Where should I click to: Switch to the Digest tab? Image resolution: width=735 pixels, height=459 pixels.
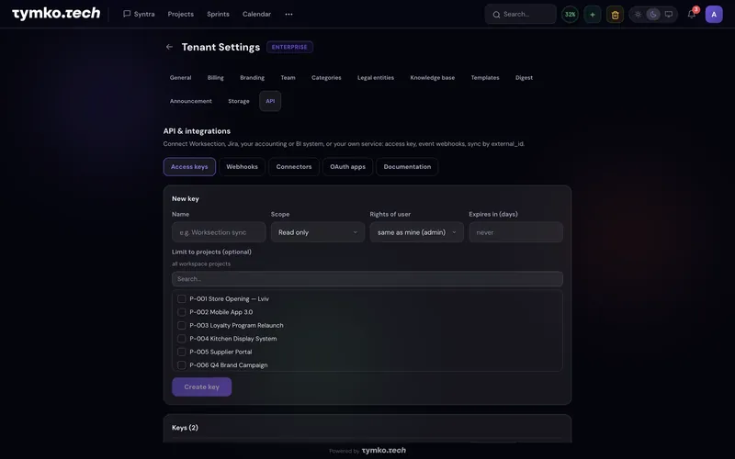coord(524,78)
